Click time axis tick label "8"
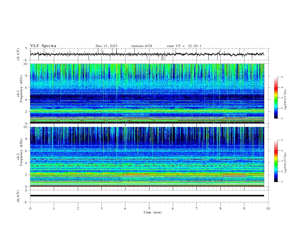302x234 pixels. pos(220,208)
